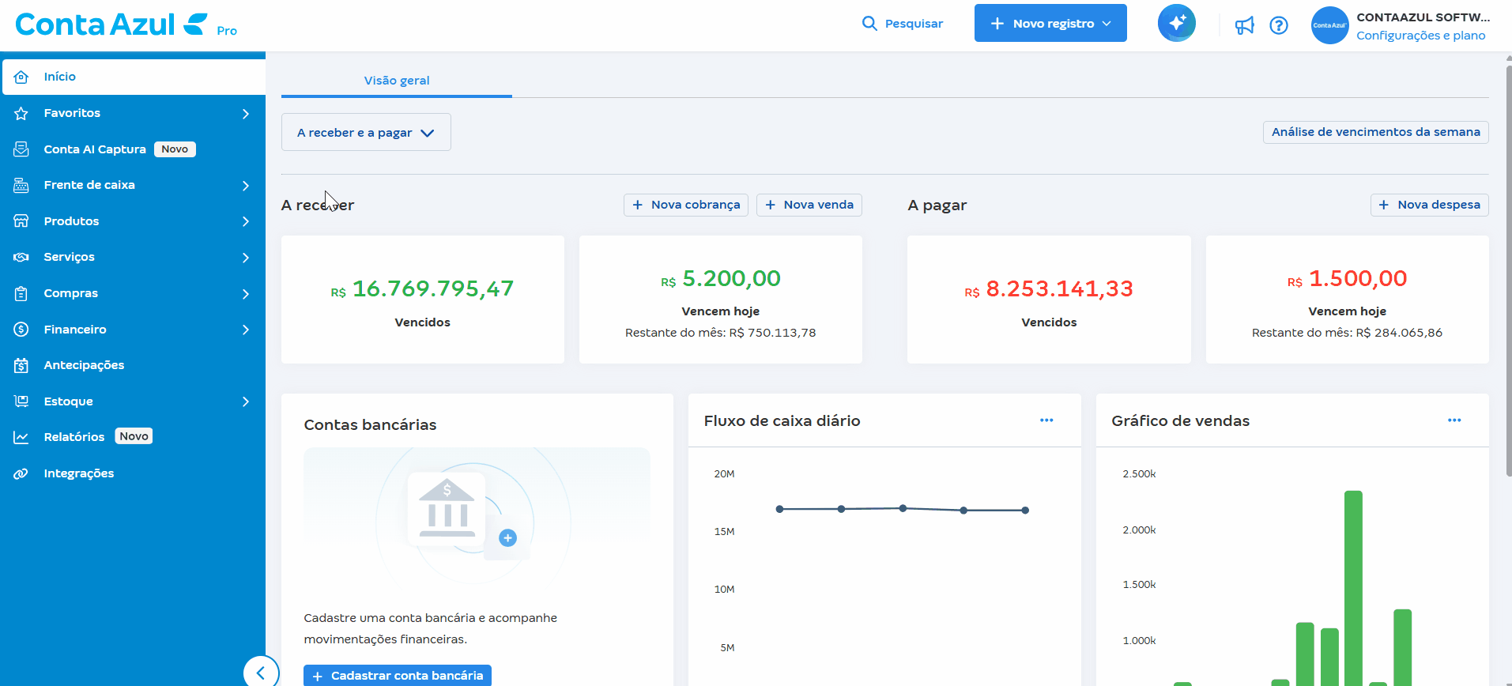Expand the Favoritos submenu chevron
Viewport: 1512px width, 686px height.
(246, 114)
